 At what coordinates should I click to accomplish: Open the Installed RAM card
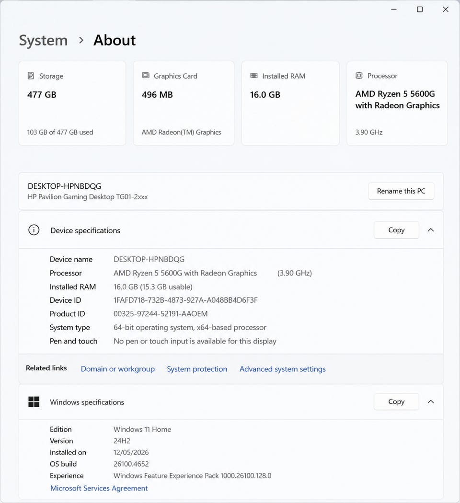pyautogui.click(x=290, y=103)
